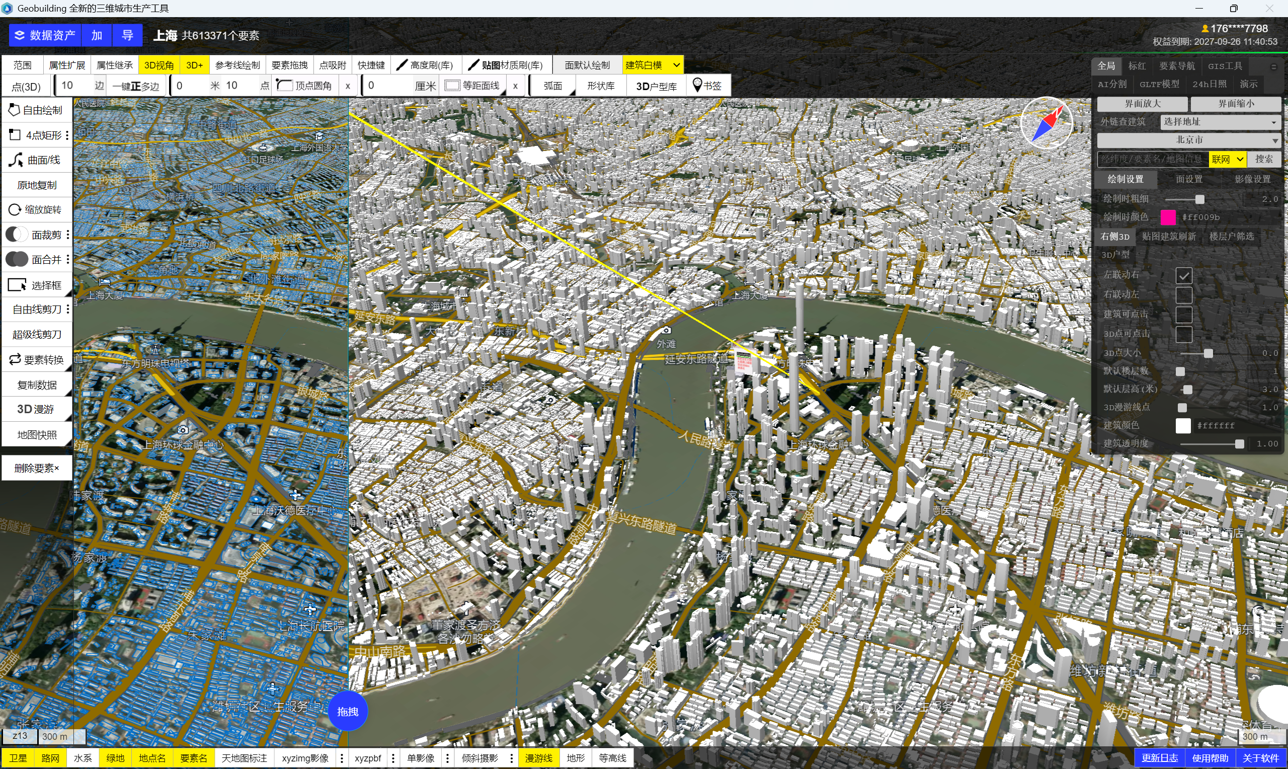
Task: Enable the 建筑可点击 checkbox
Action: 1183,314
